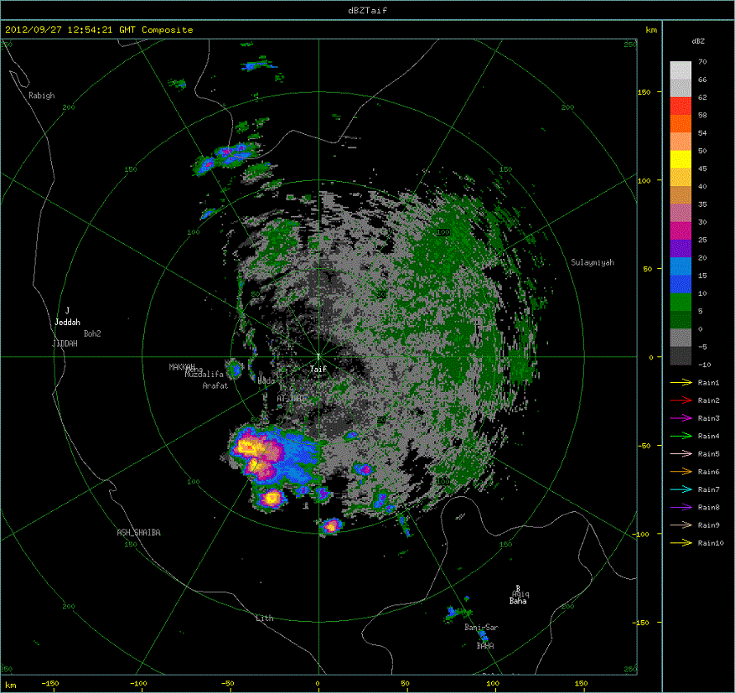Choose the cyan Rain7 legend arrow
The image size is (735, 693).
coord(681,489)
